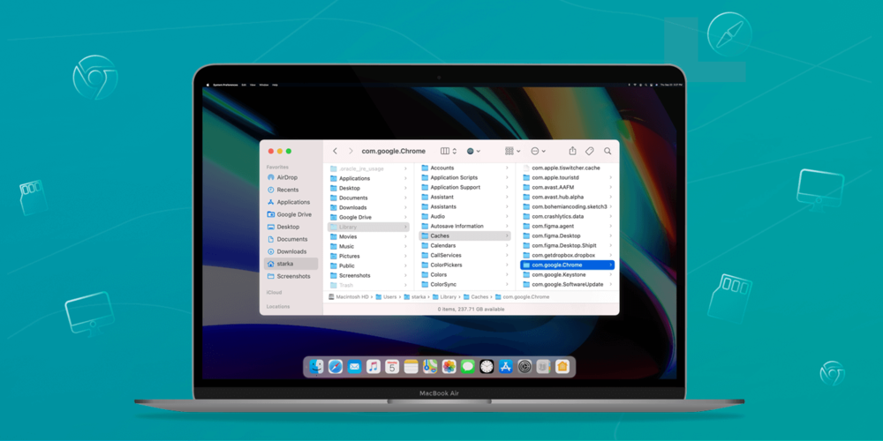Select starka home in the sidebar
The image size is (883, 441).
click(291, 264)
